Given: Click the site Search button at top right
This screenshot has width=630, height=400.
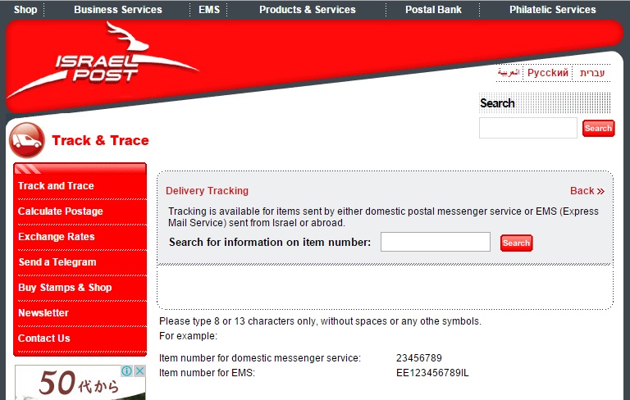Looking at the screenshot, I should 598,128.
